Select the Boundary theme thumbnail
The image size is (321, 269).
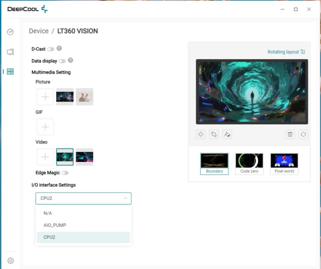[x=214, y=164]
